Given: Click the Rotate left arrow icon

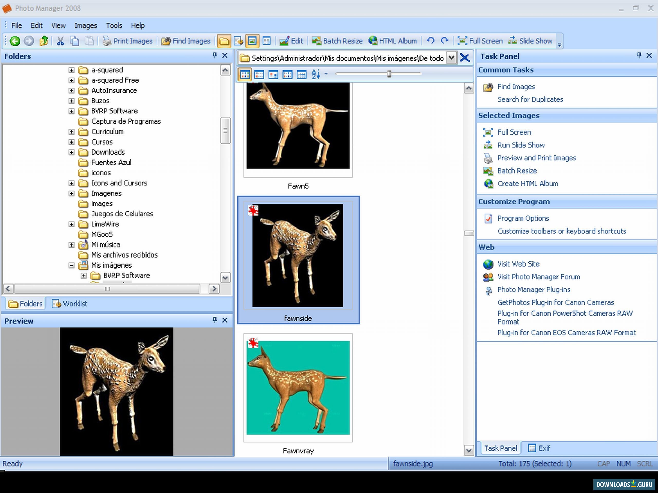Looking at the screenshot, I should 431,41.
